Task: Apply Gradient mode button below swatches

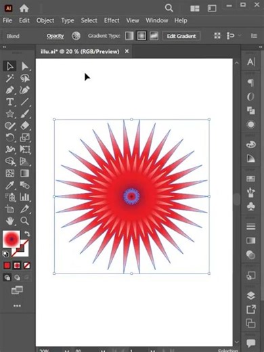Action: coord(17,265)
